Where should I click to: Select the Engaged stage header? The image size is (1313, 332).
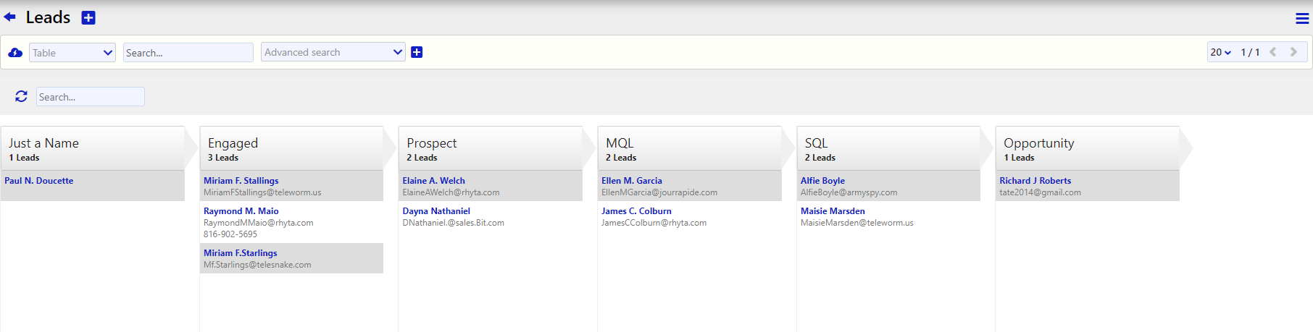(291, 148)
